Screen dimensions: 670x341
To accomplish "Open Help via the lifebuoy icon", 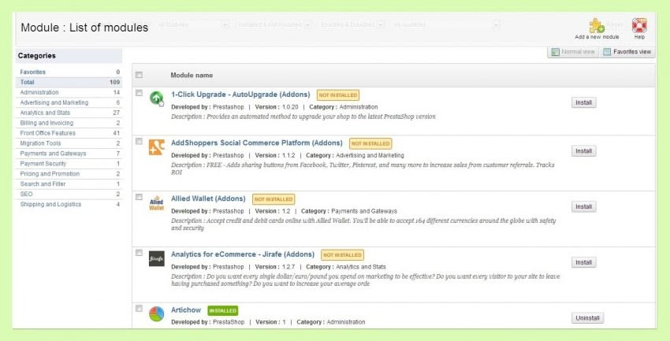I will pos(639,26).
